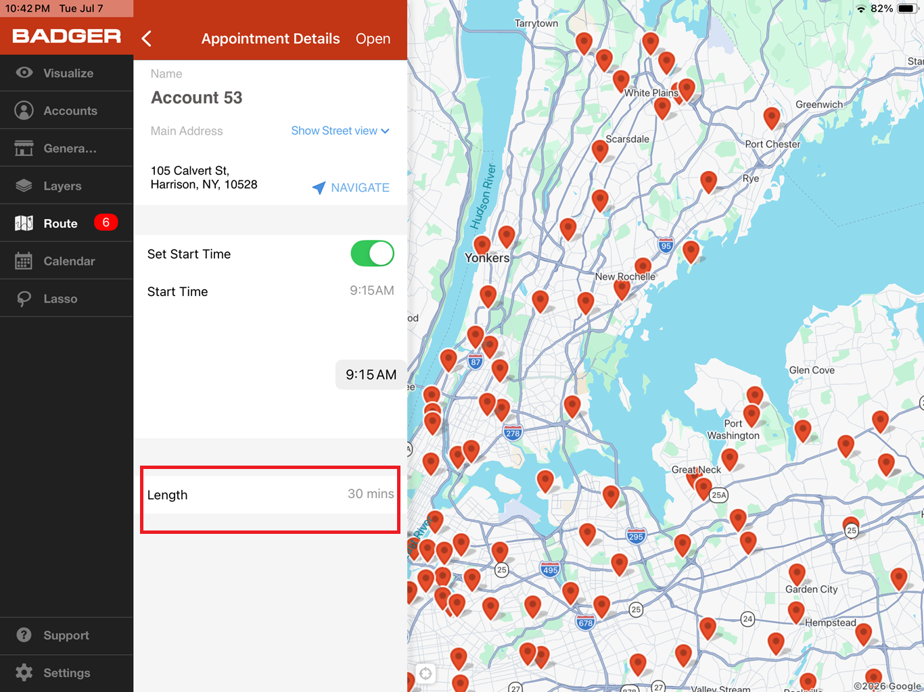This screenshot has height=692, width=924.
Task: Tap the Account 53 name
Action: point(196,97)
